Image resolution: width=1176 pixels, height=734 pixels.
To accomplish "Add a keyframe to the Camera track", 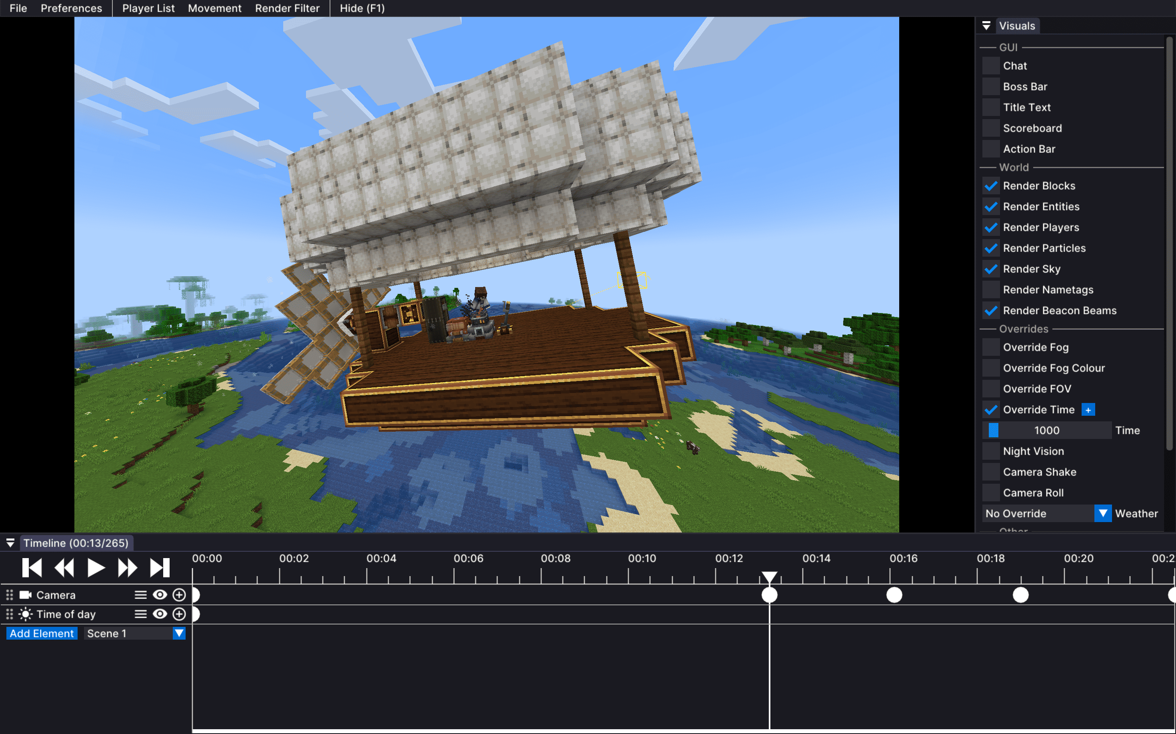I will point(179,595).
